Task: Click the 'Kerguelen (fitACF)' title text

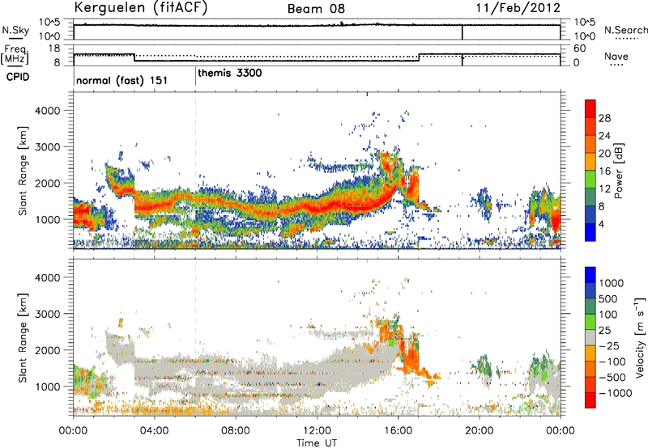Action: tap(140, 8)
